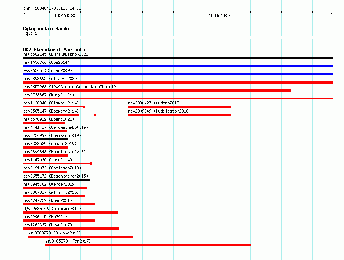Click the red nsv5898692 variant bar
Screen dimensions: 344x260
pos(178,82)
